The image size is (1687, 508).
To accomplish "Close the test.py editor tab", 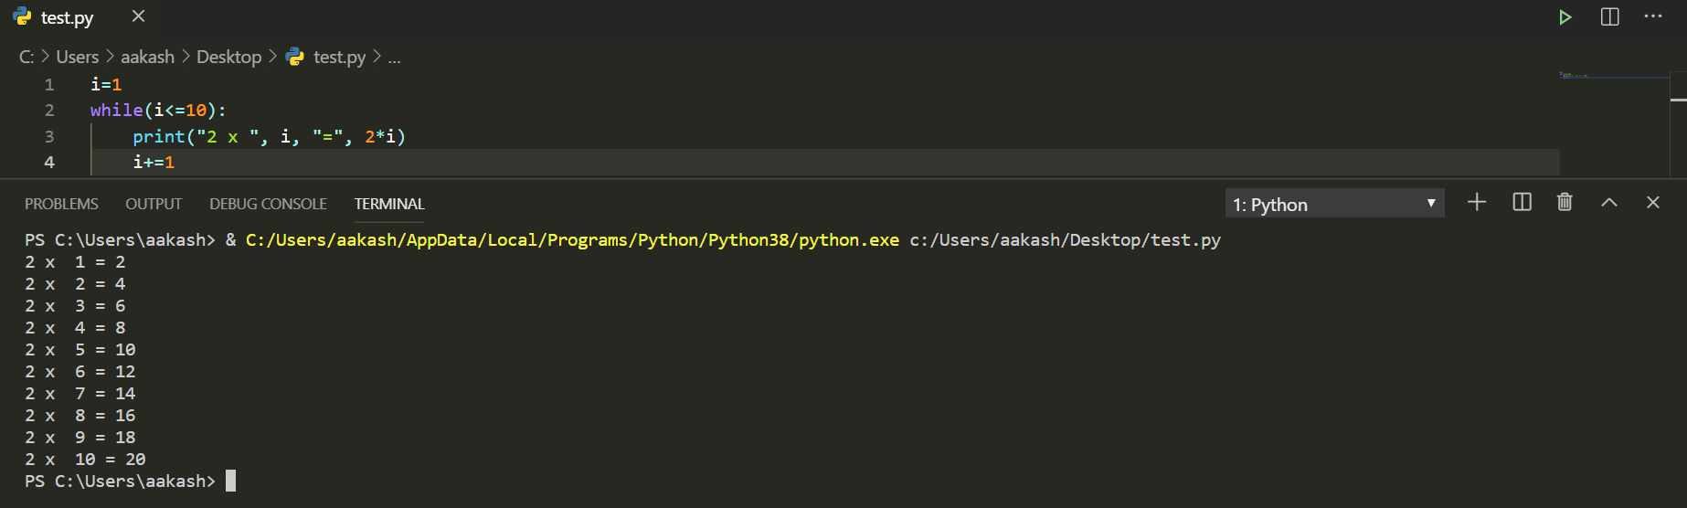I will pyautogui.click(x=138, y=16).
